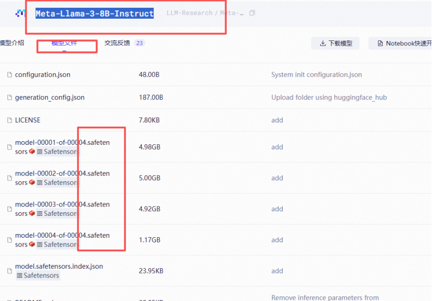Viewport: 432px width, 301px height.
Task: Open model-00002-of-00004.safetensors file
Action: click(x=62, y=178)
